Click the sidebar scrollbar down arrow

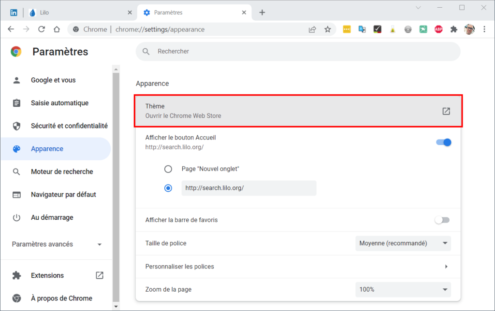[x=116, y=306]
